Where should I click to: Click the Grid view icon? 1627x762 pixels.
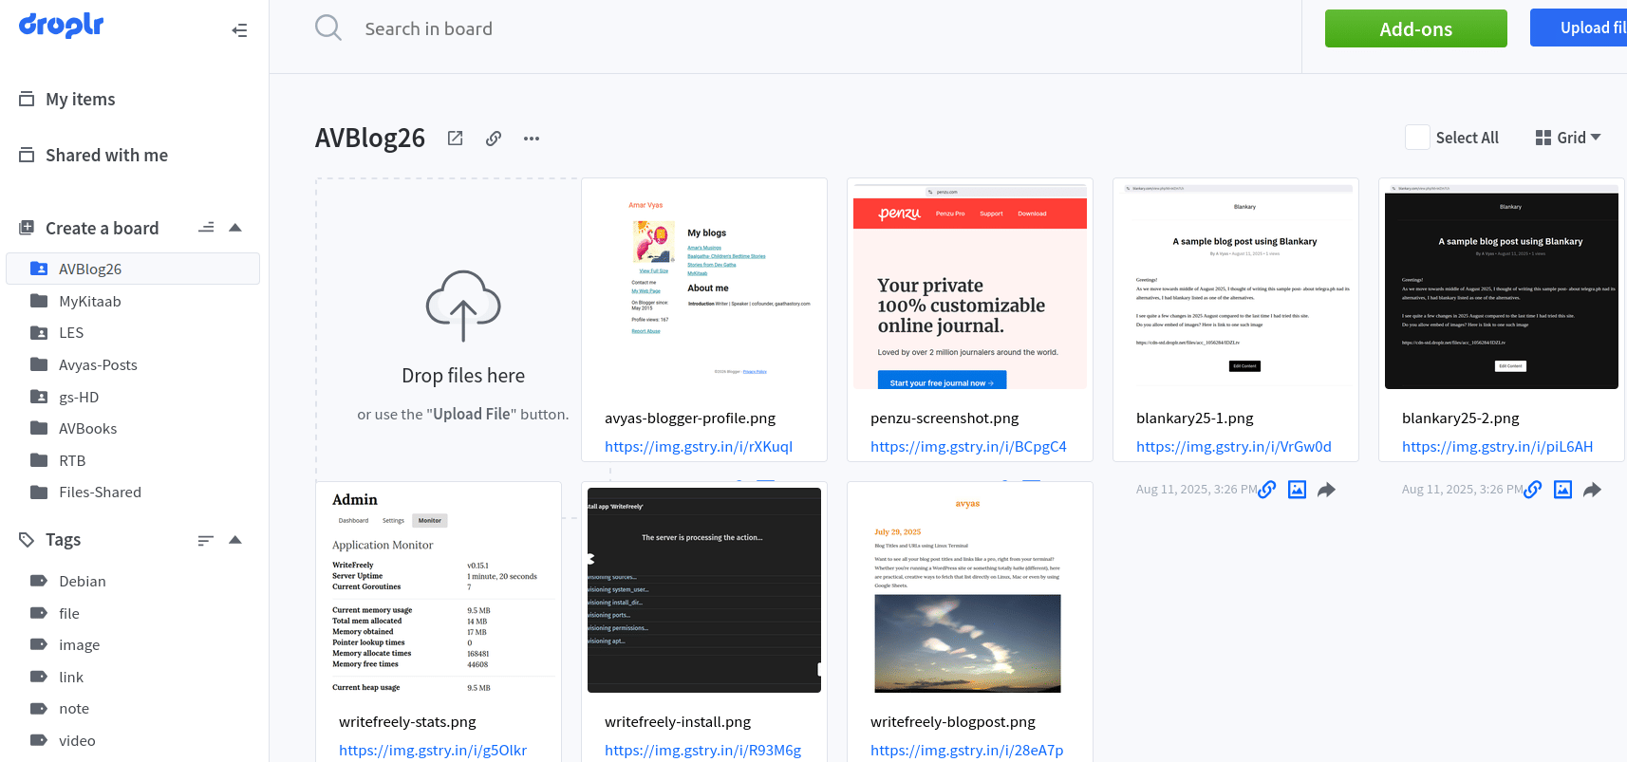[x=1543, y=138]
